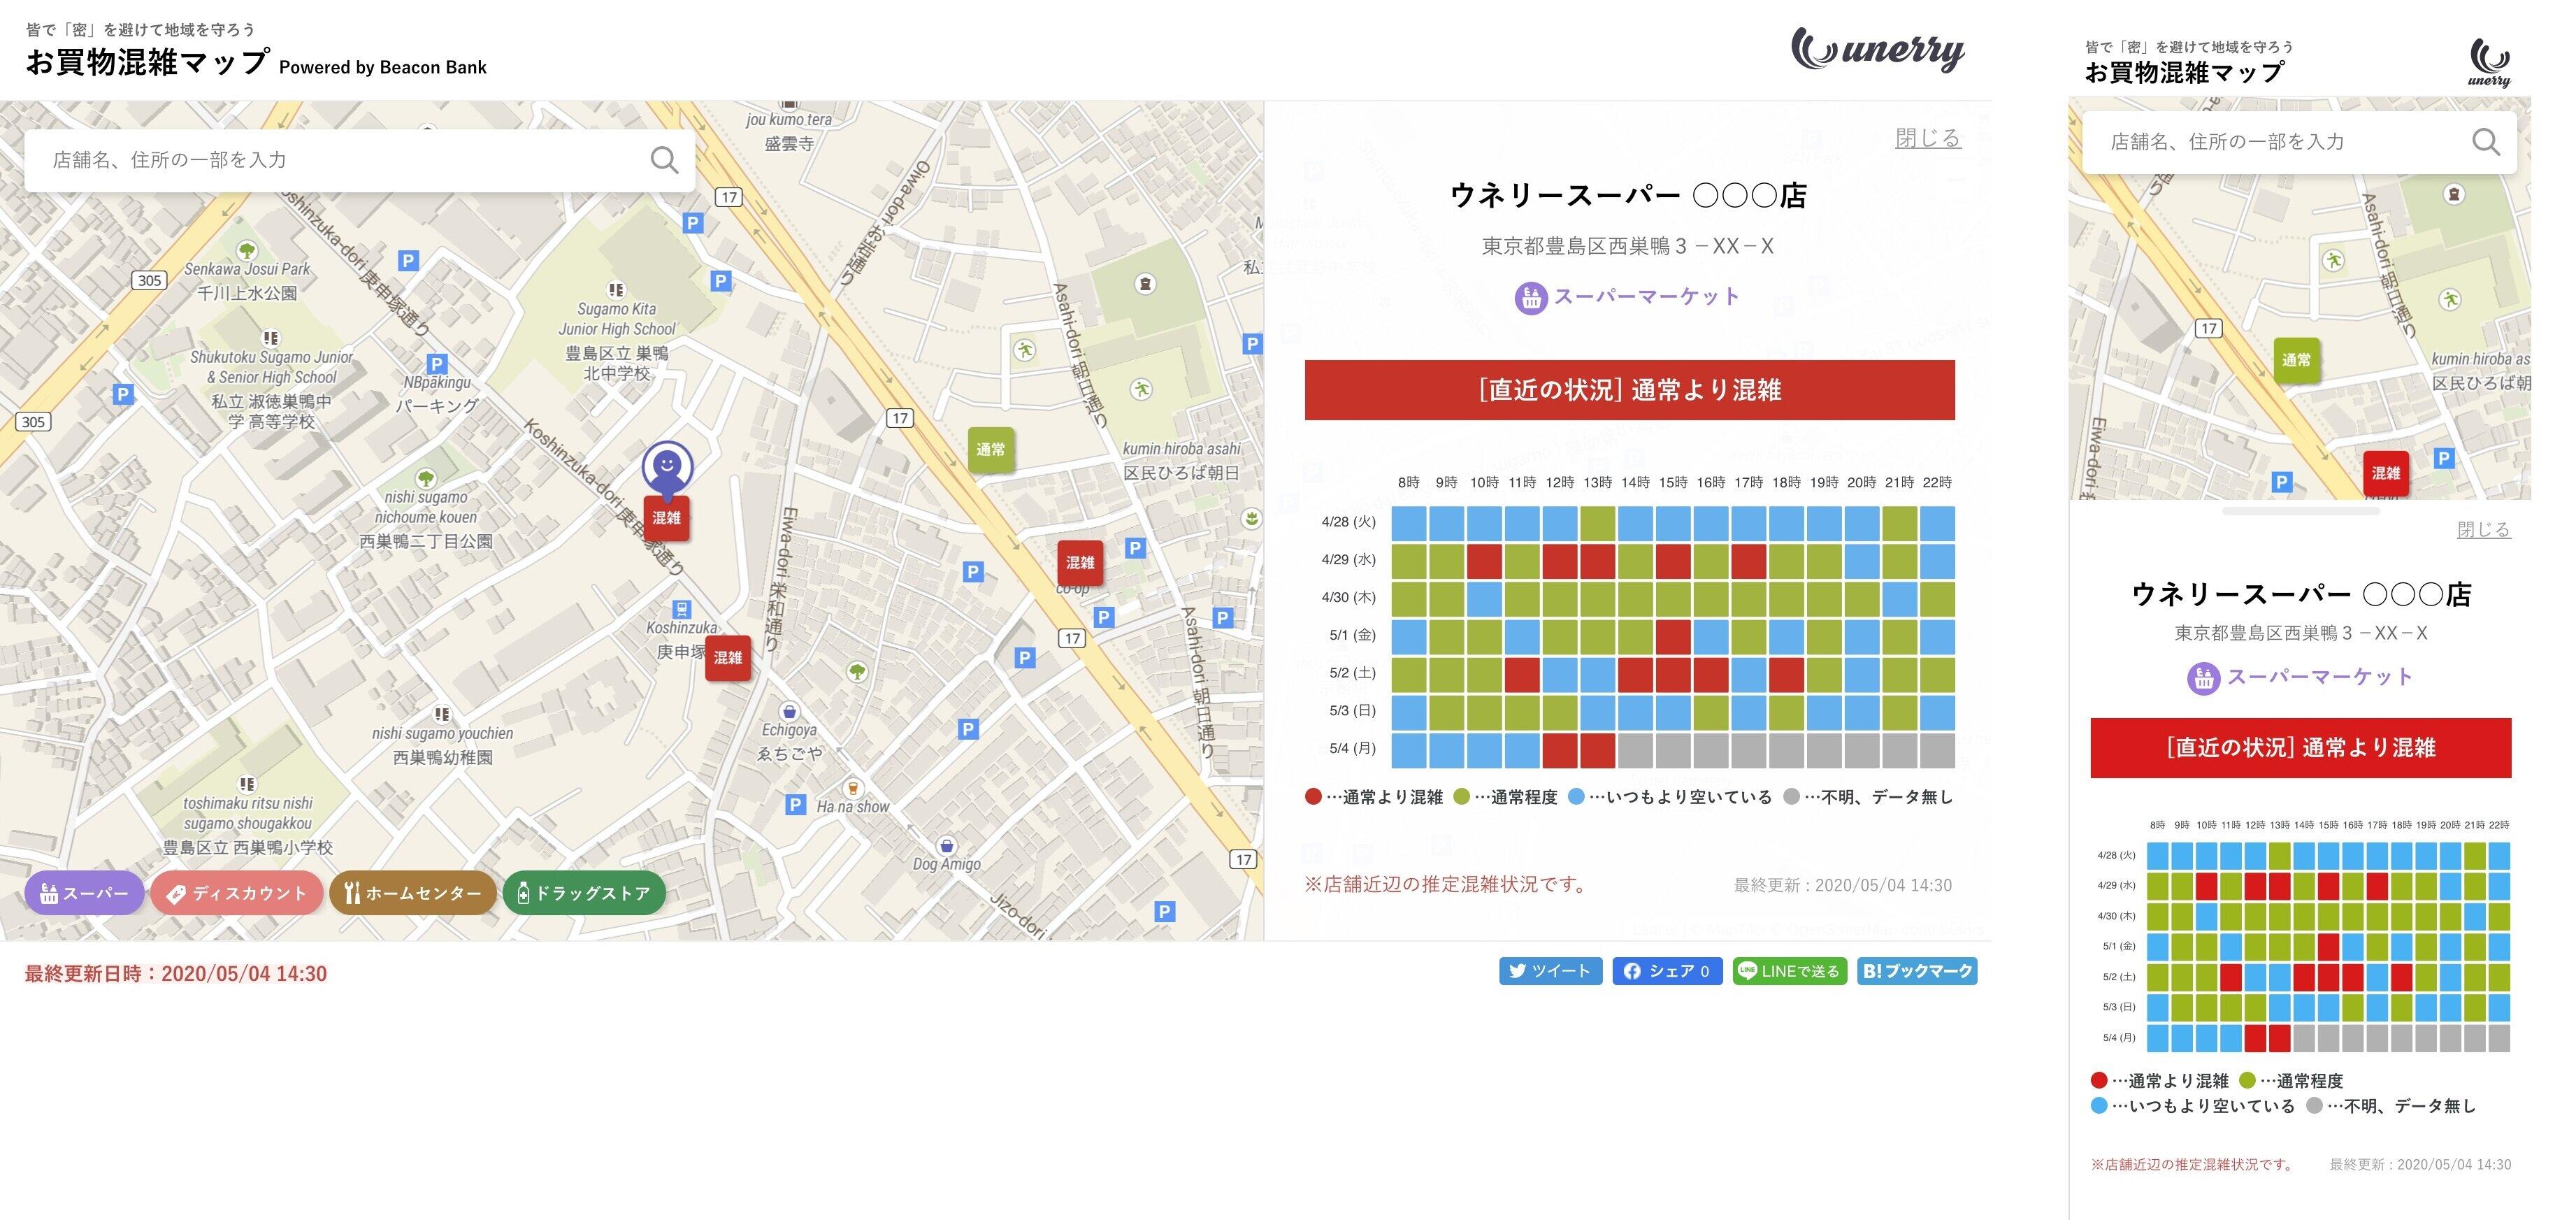The height and width of the screenshot is (1220, 2576).
Task: Toggle the ドラッグストア category filter
Action: click(x=584, y=893)
